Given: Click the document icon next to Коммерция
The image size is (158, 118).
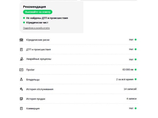Looking at the screenshot, I should pyautogui.click(x=21, y=108).
